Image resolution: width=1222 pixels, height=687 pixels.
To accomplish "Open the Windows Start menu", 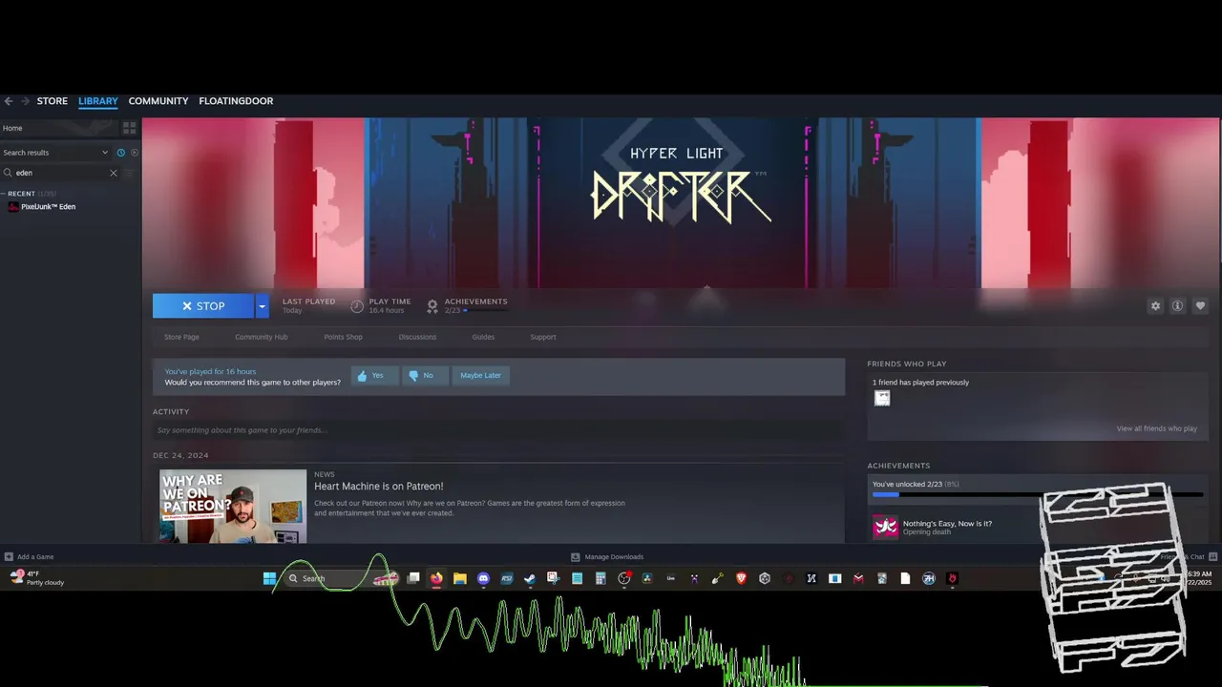I will point(269,578).
